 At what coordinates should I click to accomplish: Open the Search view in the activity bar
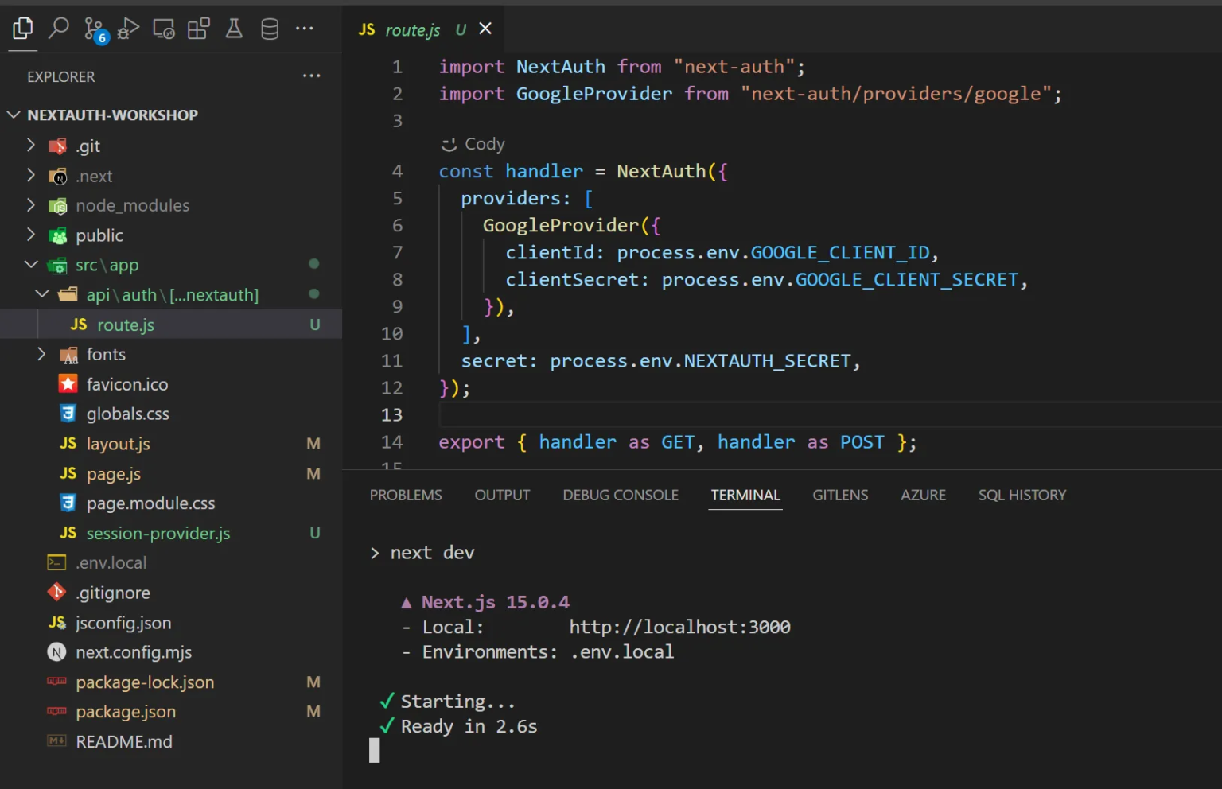coord(58,28)
